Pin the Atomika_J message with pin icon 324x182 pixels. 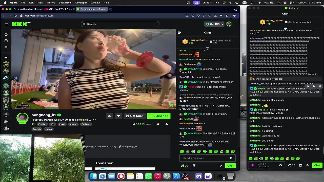[x=314, y=86]
